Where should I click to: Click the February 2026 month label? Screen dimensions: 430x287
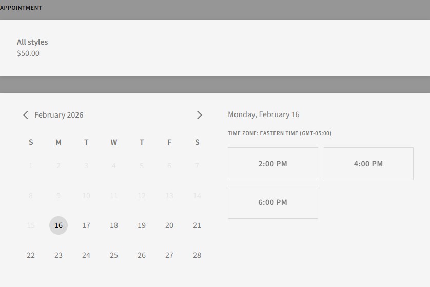58,115
